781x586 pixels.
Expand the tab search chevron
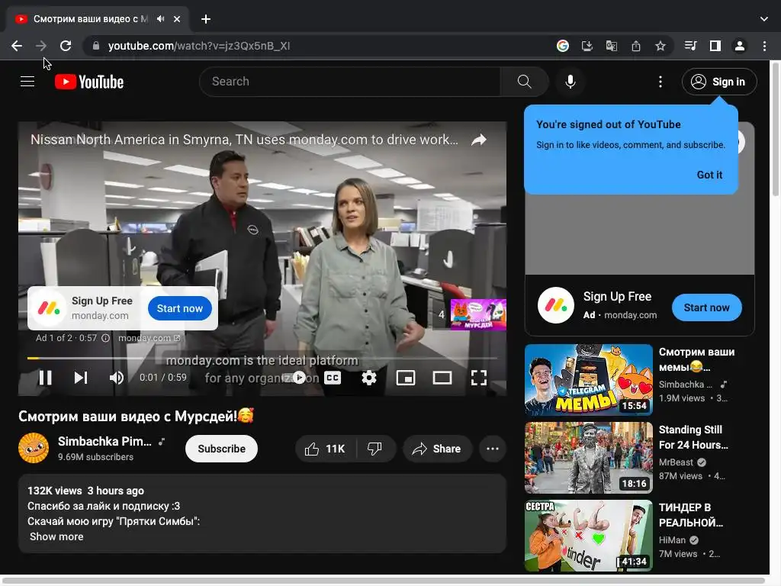(x=764, y=19)
